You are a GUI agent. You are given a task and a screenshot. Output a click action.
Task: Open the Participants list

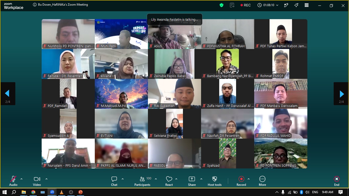pos(142,181)
